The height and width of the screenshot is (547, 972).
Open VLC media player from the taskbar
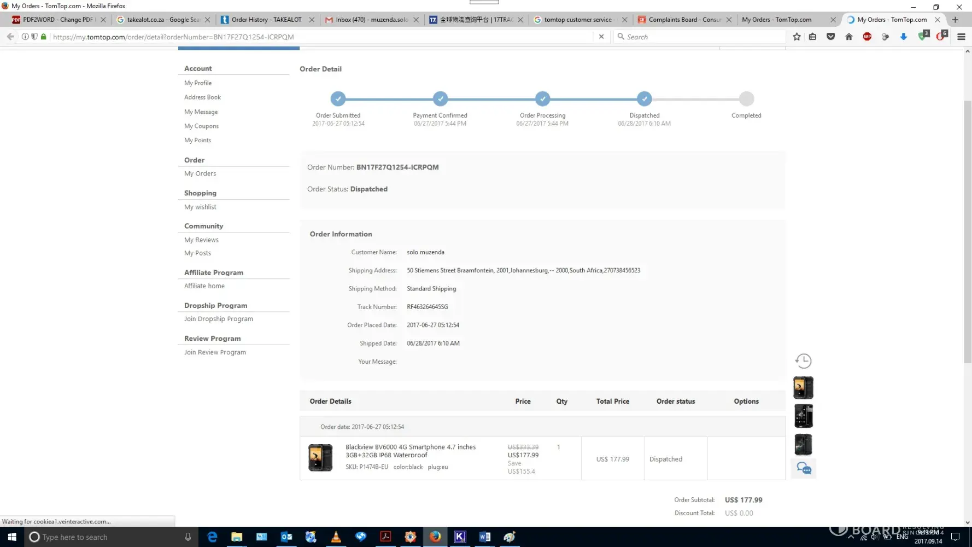pyautogui.click(x=336, y=537)
